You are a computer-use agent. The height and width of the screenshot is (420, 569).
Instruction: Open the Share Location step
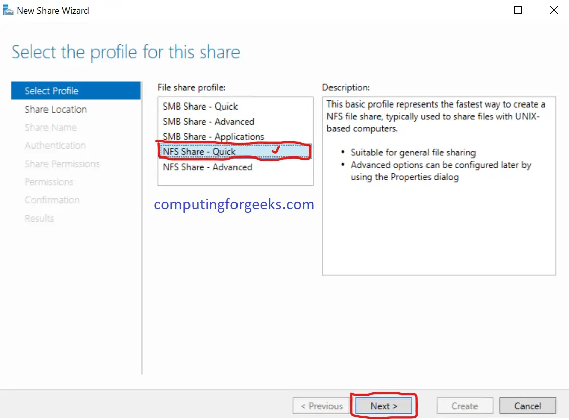pyautogui.click(x=56, y=109)
